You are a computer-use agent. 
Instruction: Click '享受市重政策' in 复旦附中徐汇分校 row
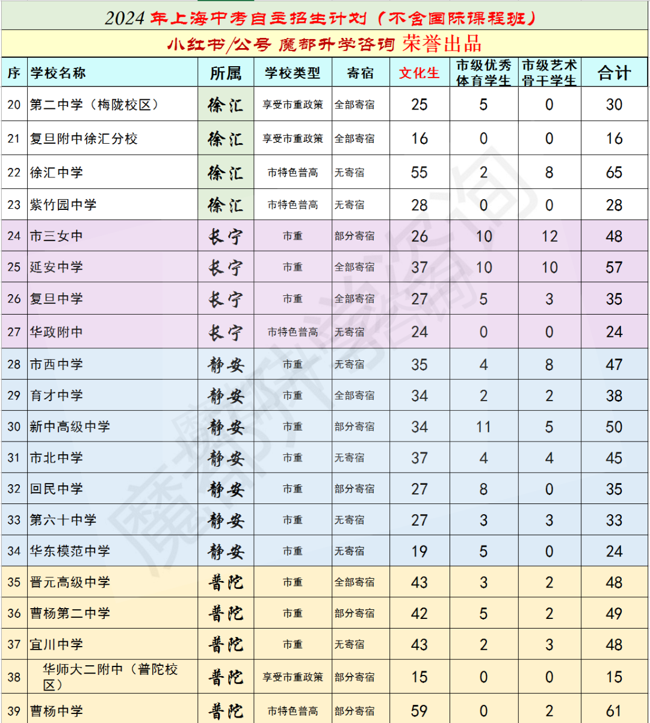pyautogui.click(x=292, y=139)
